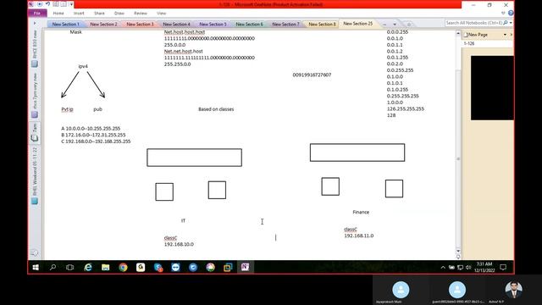Open Internet Explorer from taskbar
542x305 pixels.
pos(88,268)
